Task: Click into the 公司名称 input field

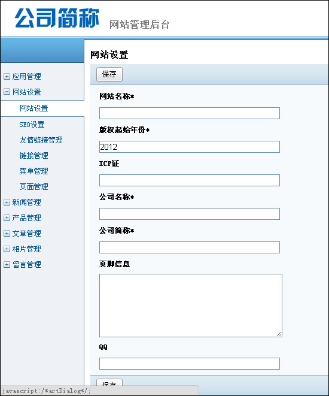Action: pos(190,214)
